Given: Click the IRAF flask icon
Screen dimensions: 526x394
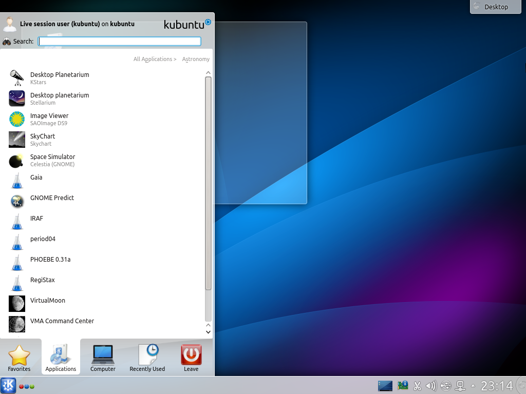Looking at the screenshot, I should click(17, 222).
